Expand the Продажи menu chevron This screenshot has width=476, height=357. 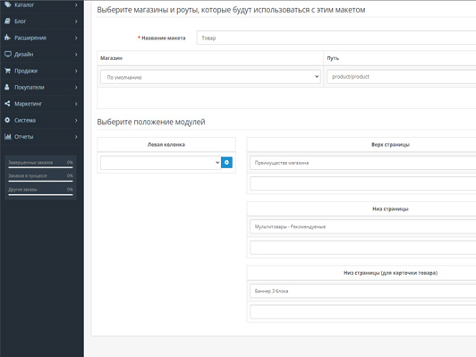point(76,71)
